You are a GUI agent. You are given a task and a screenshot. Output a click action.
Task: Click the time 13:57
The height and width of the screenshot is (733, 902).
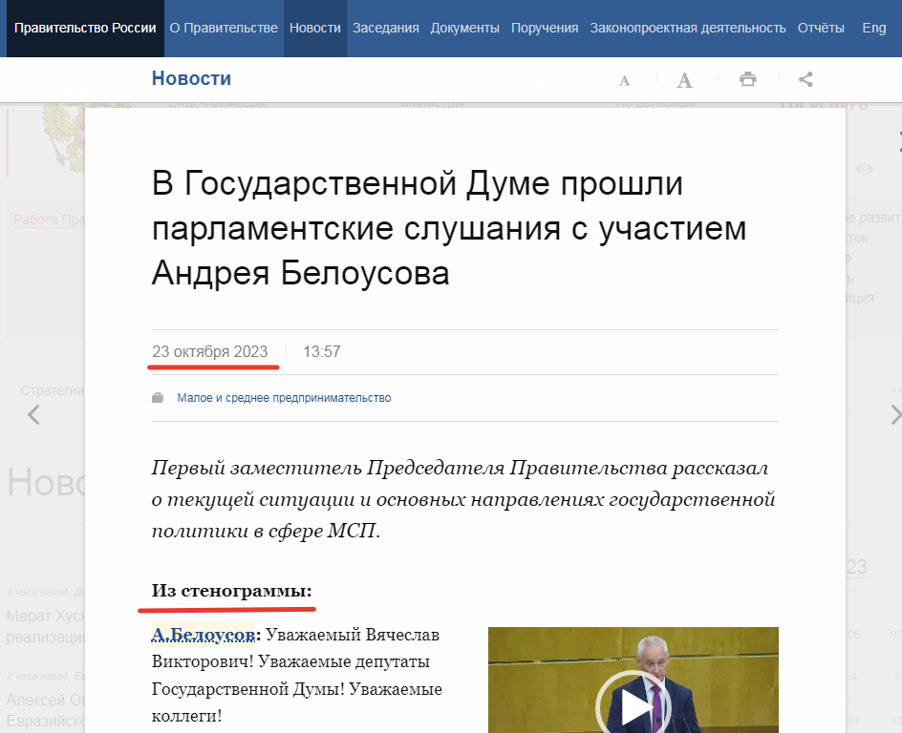[x=322, y=351]
